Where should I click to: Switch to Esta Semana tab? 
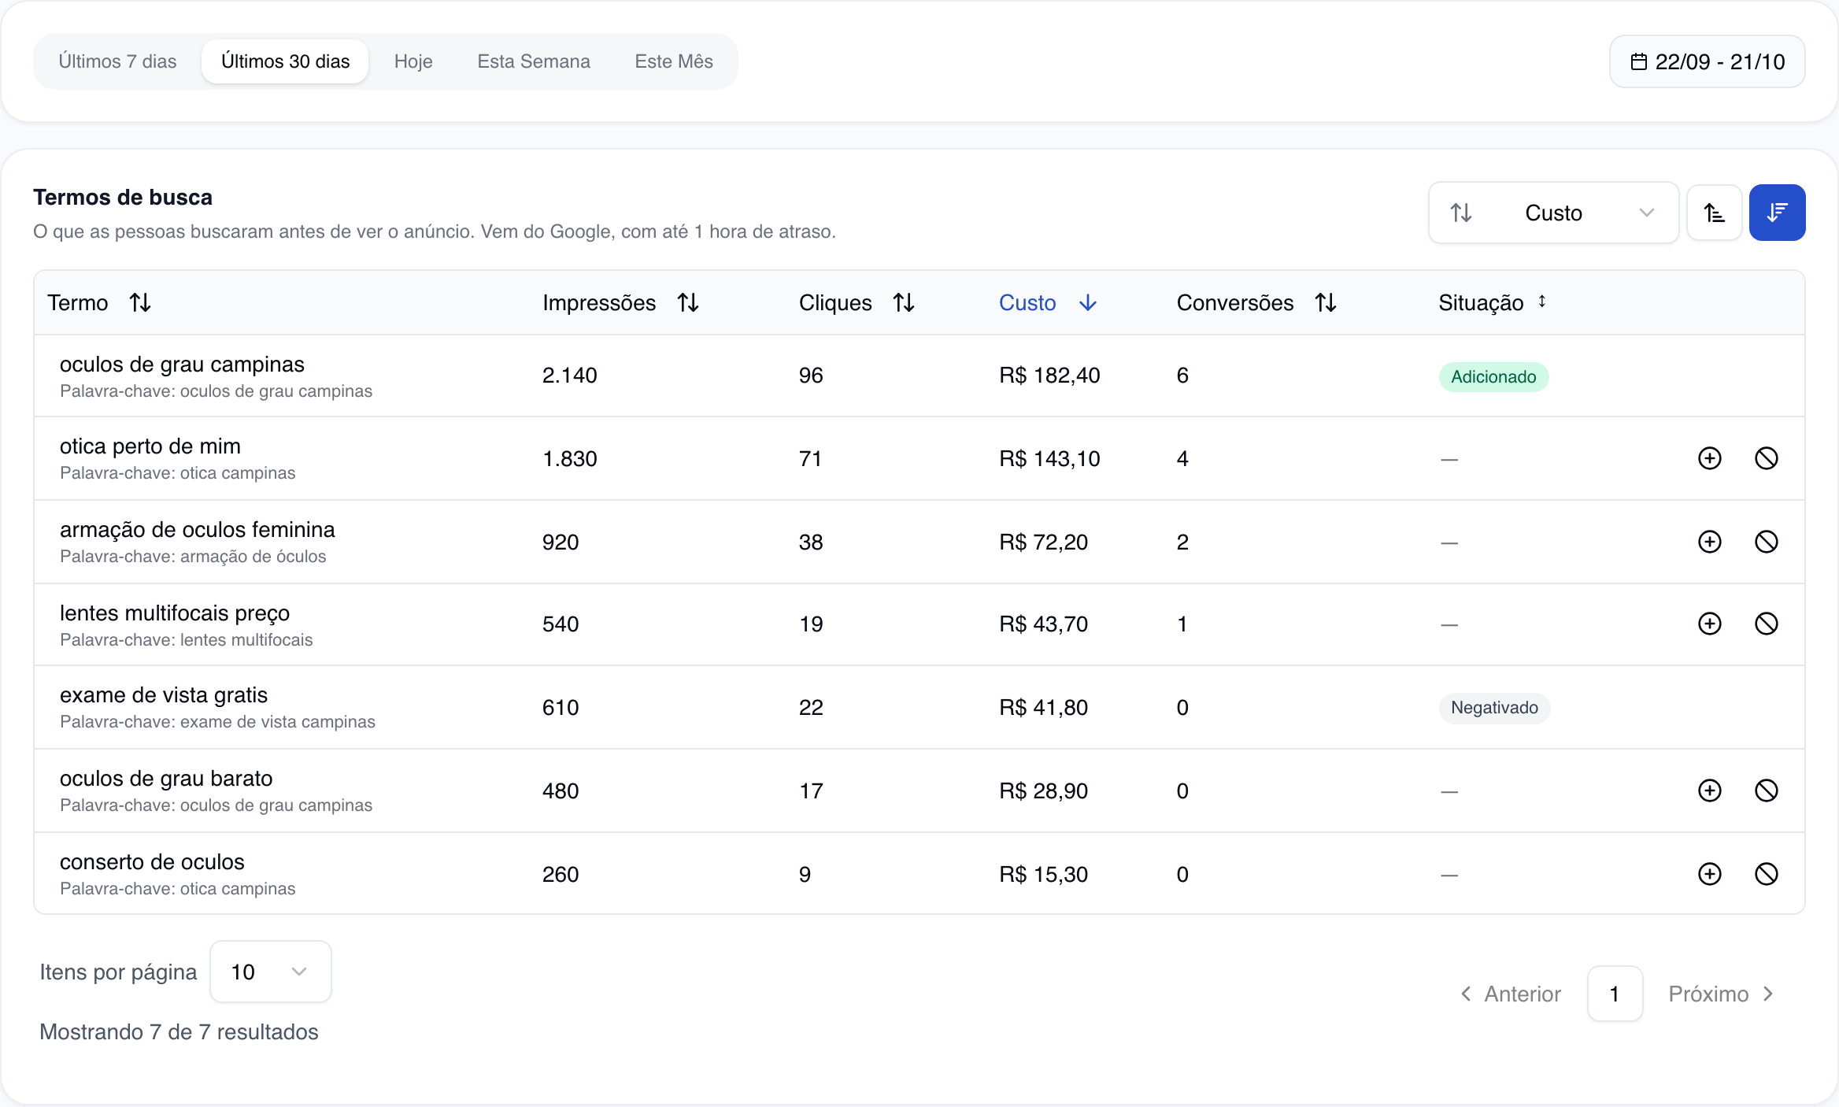(x=534, y=61)
